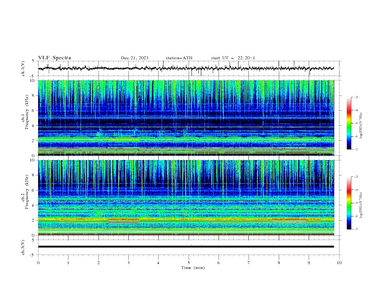Click the "station=ATH" header label
The height and width of the screenshot is (295, 382).
tap(179, 58)
